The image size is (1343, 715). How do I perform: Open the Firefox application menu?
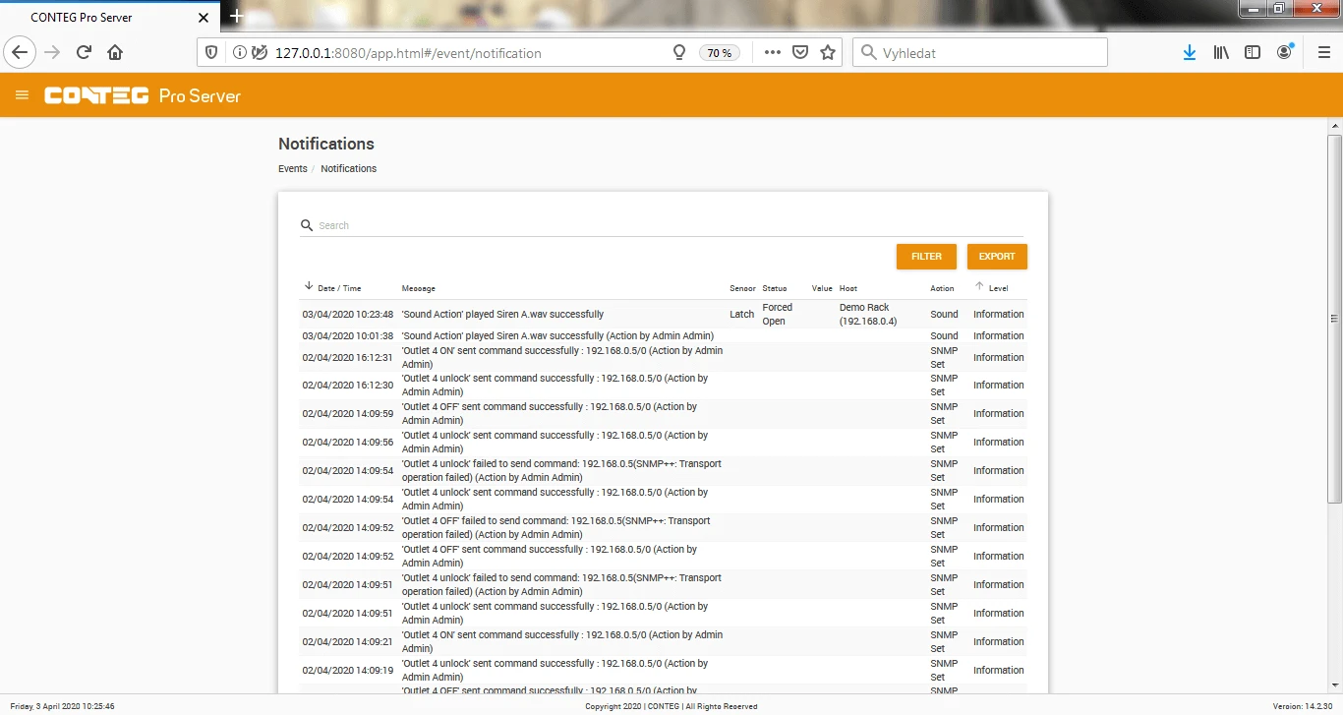(1323, 53)
